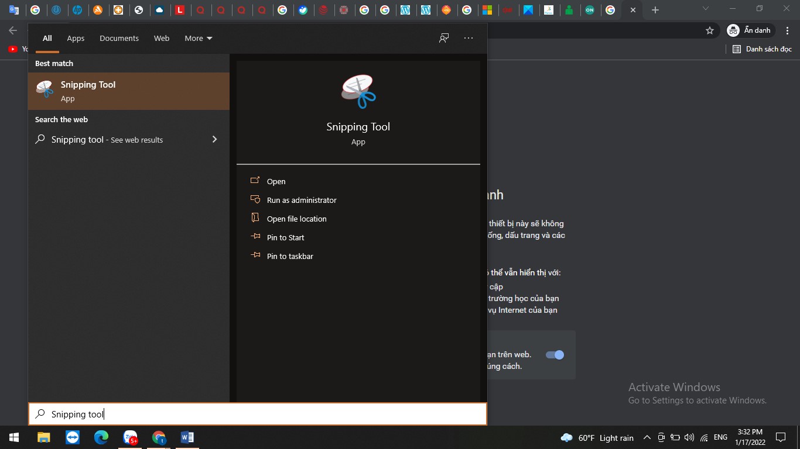
Task: Click the Meet Now camera tray icon
Action: pyautogui.click(x=661, y=437)
